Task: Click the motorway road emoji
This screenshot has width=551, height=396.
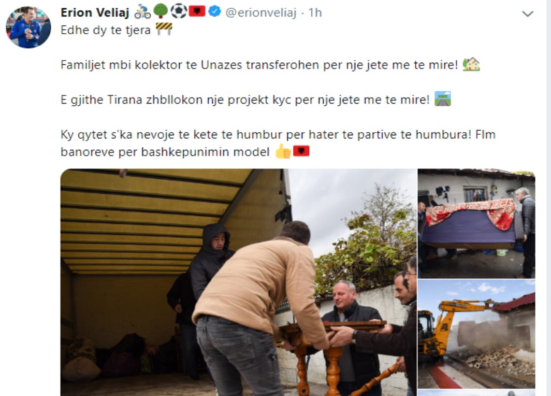Action: tap(442, 99)
